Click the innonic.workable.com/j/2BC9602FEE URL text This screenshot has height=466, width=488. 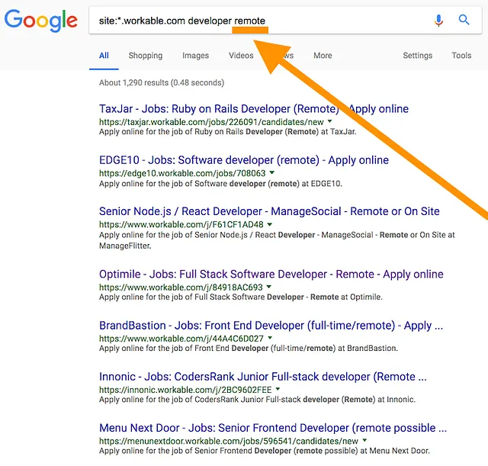tap(185, 390)
